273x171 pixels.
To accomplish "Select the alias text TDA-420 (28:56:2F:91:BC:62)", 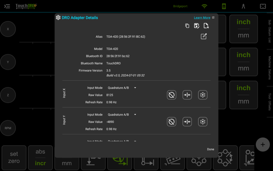I will pos(126,37).
